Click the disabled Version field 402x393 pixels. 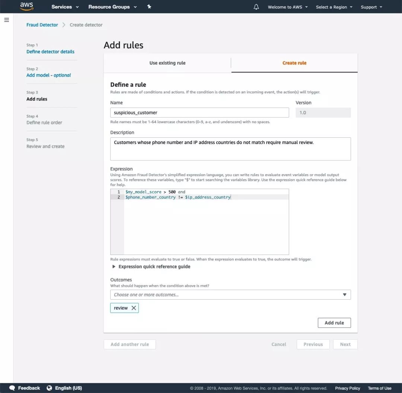click(x=323, y=112)
